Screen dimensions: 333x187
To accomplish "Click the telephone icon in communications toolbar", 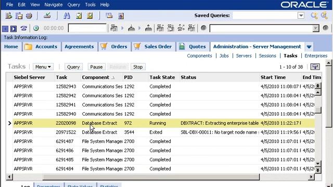I will [23, 28].
